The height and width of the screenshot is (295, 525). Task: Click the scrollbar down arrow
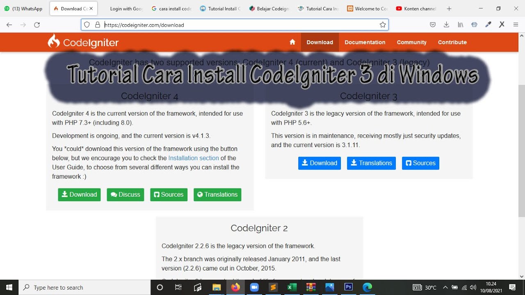click(522, 277)
